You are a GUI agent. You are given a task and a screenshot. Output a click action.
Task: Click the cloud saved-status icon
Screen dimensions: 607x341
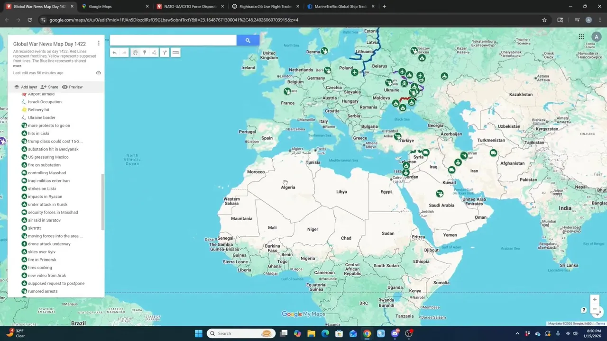[99, 73]
